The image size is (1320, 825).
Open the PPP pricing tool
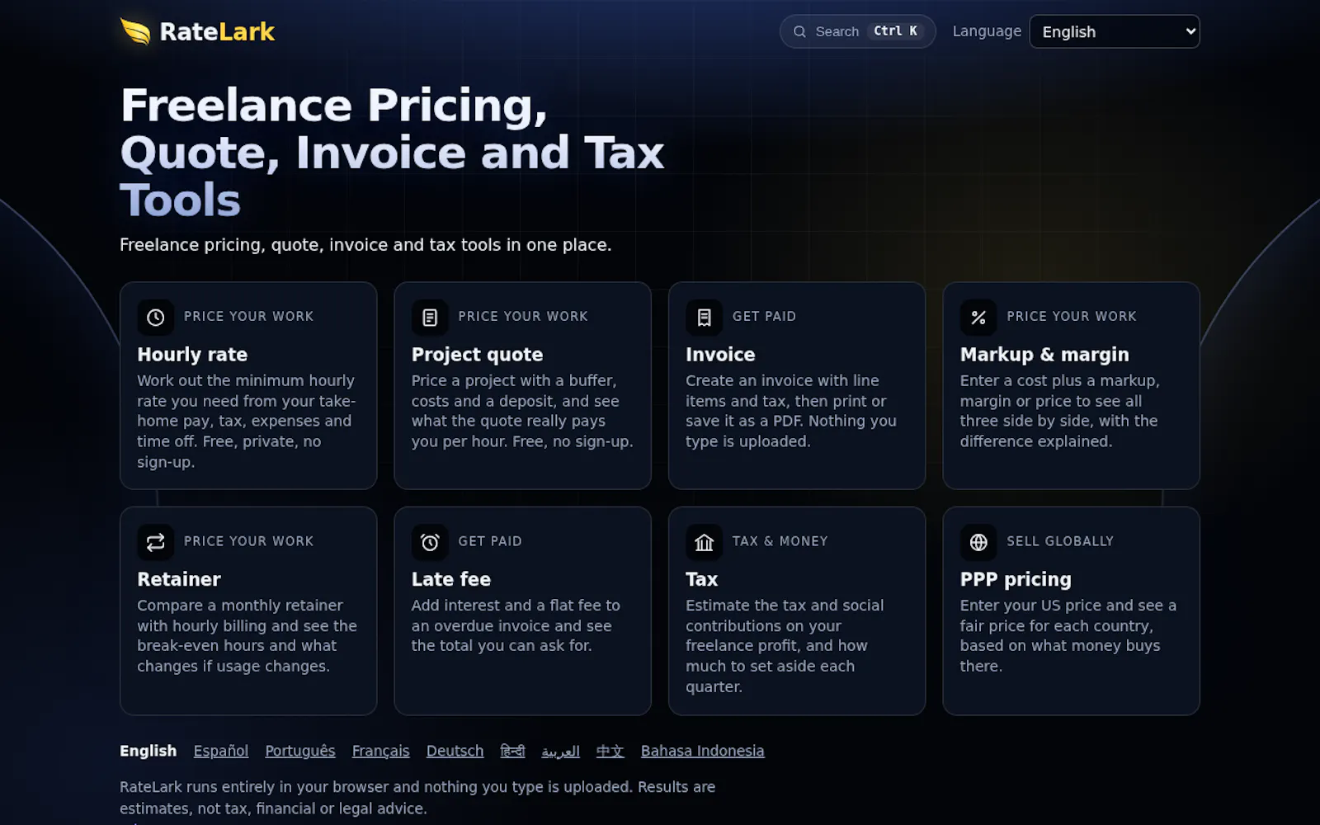(x=1071, y=610)
